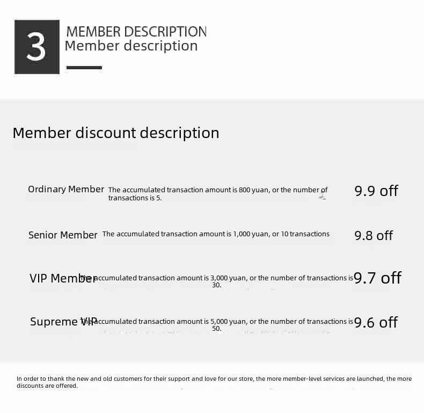Select the 5,000 yuan requirement text
The width and height of the screenshot is (424, 413).
[217, 325]
